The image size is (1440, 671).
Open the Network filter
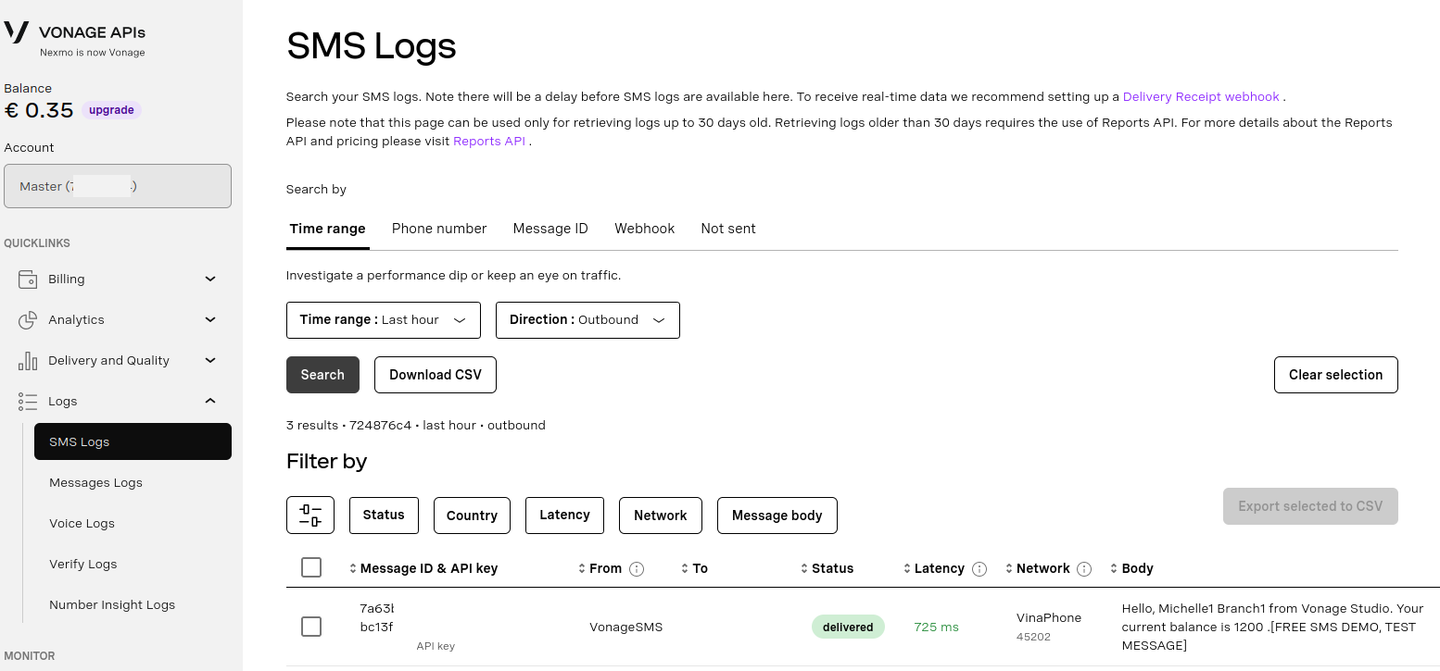tap(661, 515)
